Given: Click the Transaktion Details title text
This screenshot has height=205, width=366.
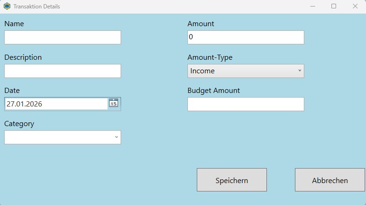Looking at the screenshot, I should pos(36,7).
